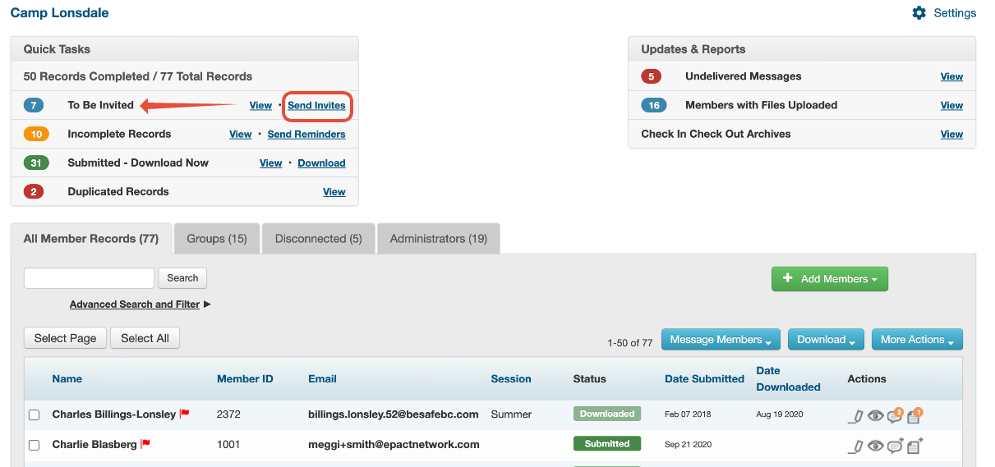Click the blue 16 Files Uploaded badge
The height and width of the screenshot is (467, 995).
click(x=654, y=105)
